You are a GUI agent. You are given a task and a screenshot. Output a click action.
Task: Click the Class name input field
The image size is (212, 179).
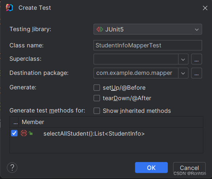[x=148, y=45]
